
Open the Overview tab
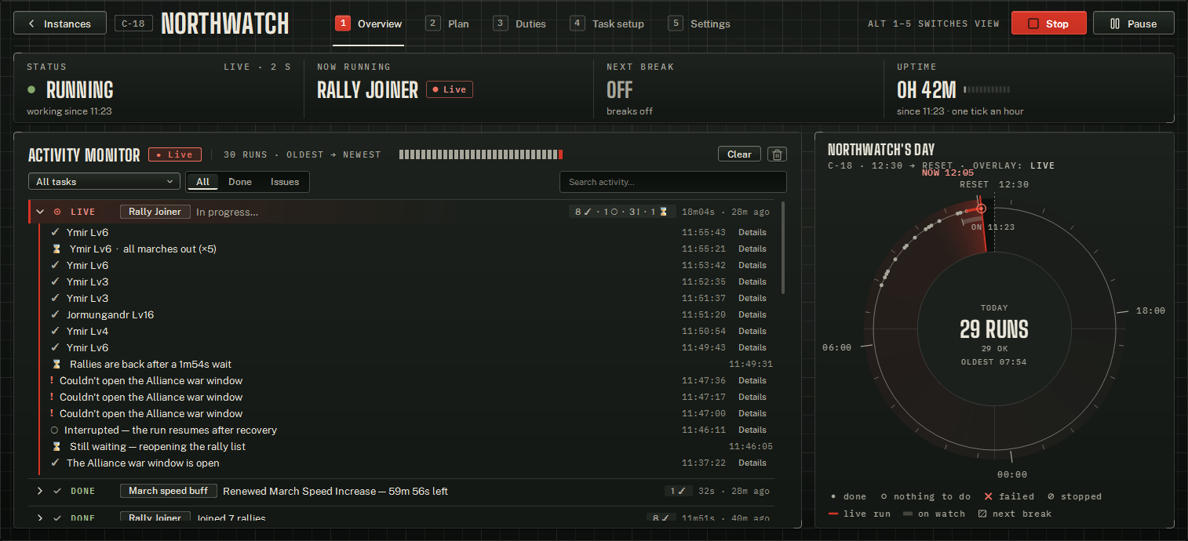pos(370,24)
